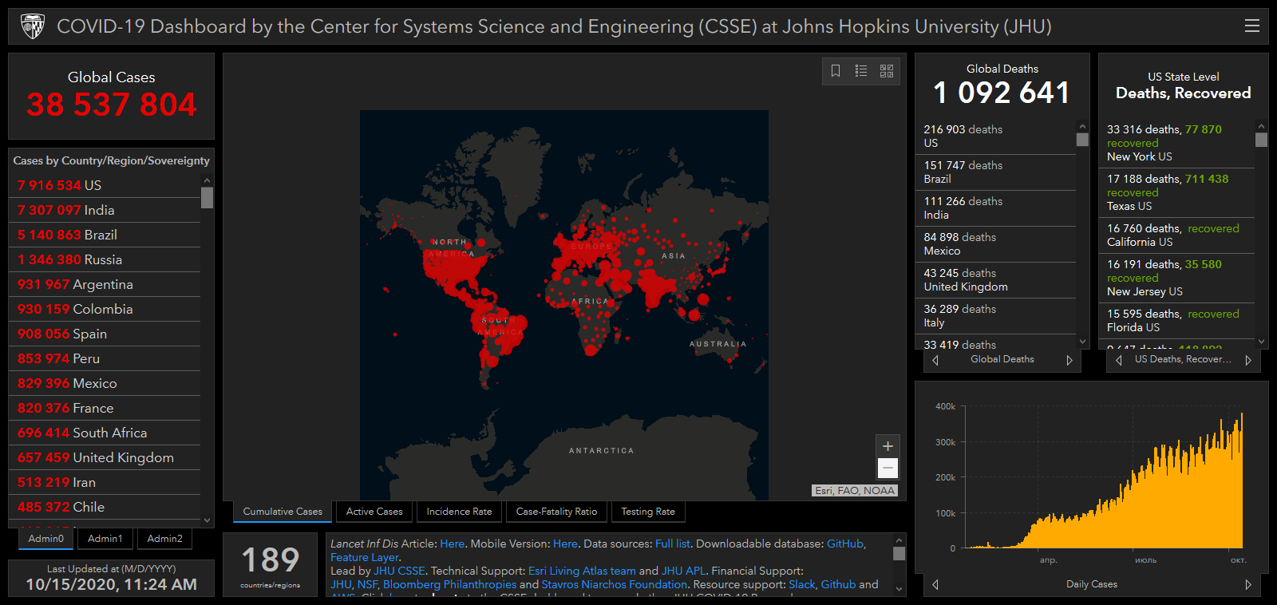Go to previous Global Deaths panel
Image resolution: width=1277 pixels, height=605 pixels.
click(935, 360)
